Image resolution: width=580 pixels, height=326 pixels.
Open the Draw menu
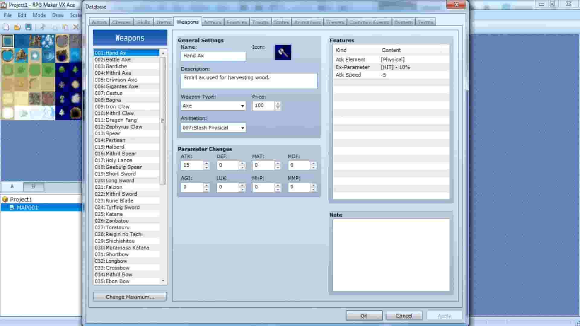pyautogui.click(x=58, y=15)
